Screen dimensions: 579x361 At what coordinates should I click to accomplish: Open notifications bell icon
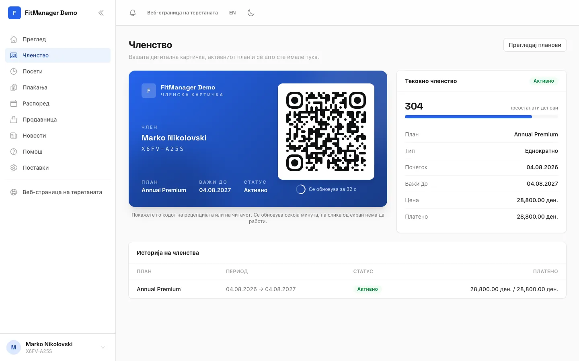click(x=133, y=13)
